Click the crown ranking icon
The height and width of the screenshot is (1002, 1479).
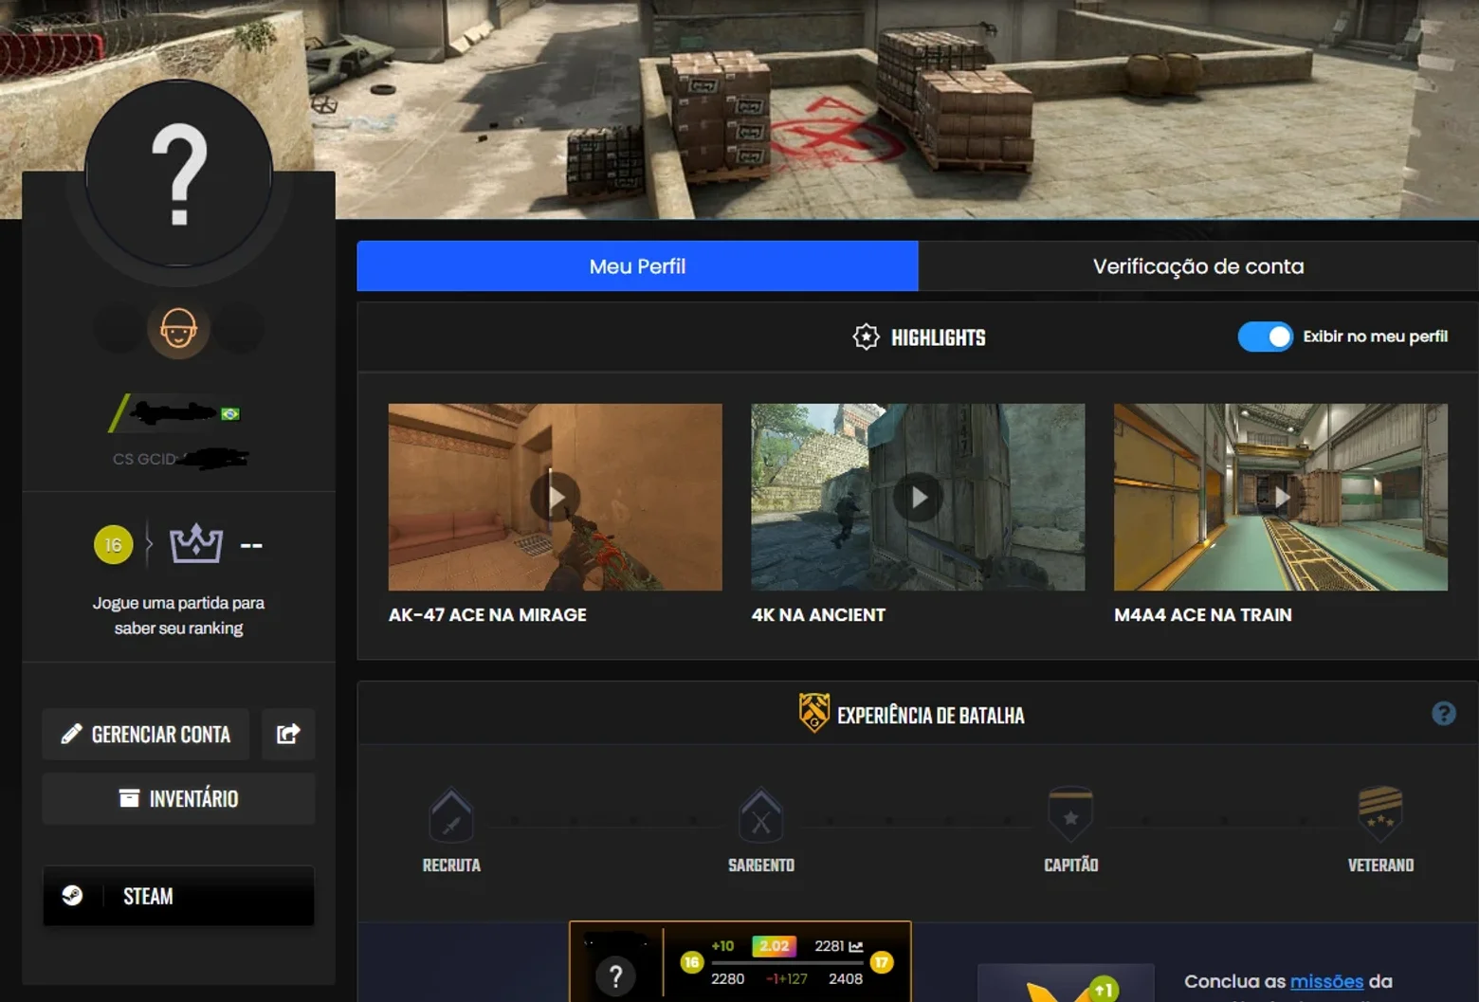coord(196,544)
